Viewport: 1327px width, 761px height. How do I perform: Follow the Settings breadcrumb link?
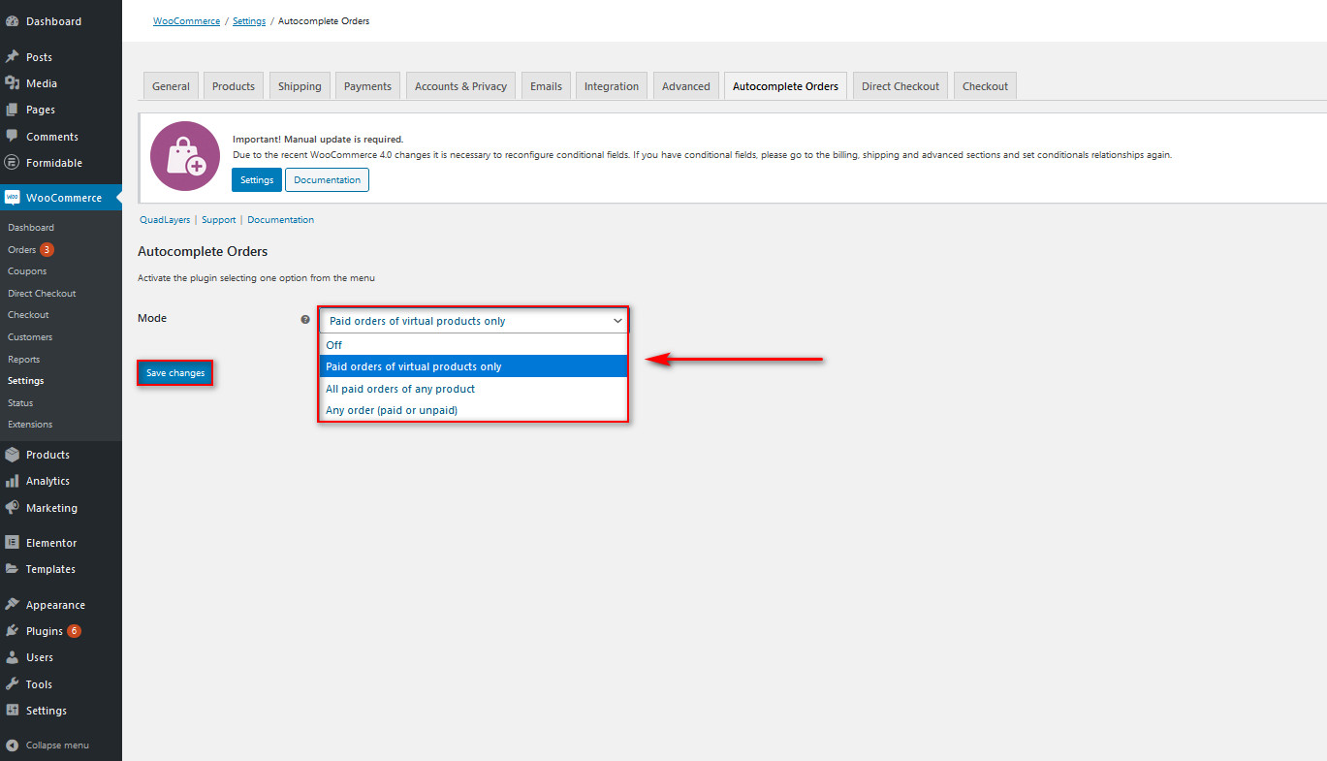[249, 21]
